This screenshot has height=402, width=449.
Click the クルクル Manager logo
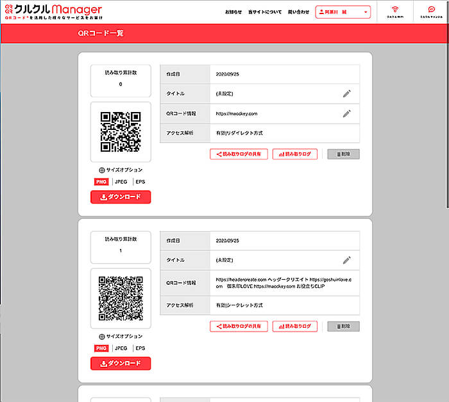tap(53, 12)
